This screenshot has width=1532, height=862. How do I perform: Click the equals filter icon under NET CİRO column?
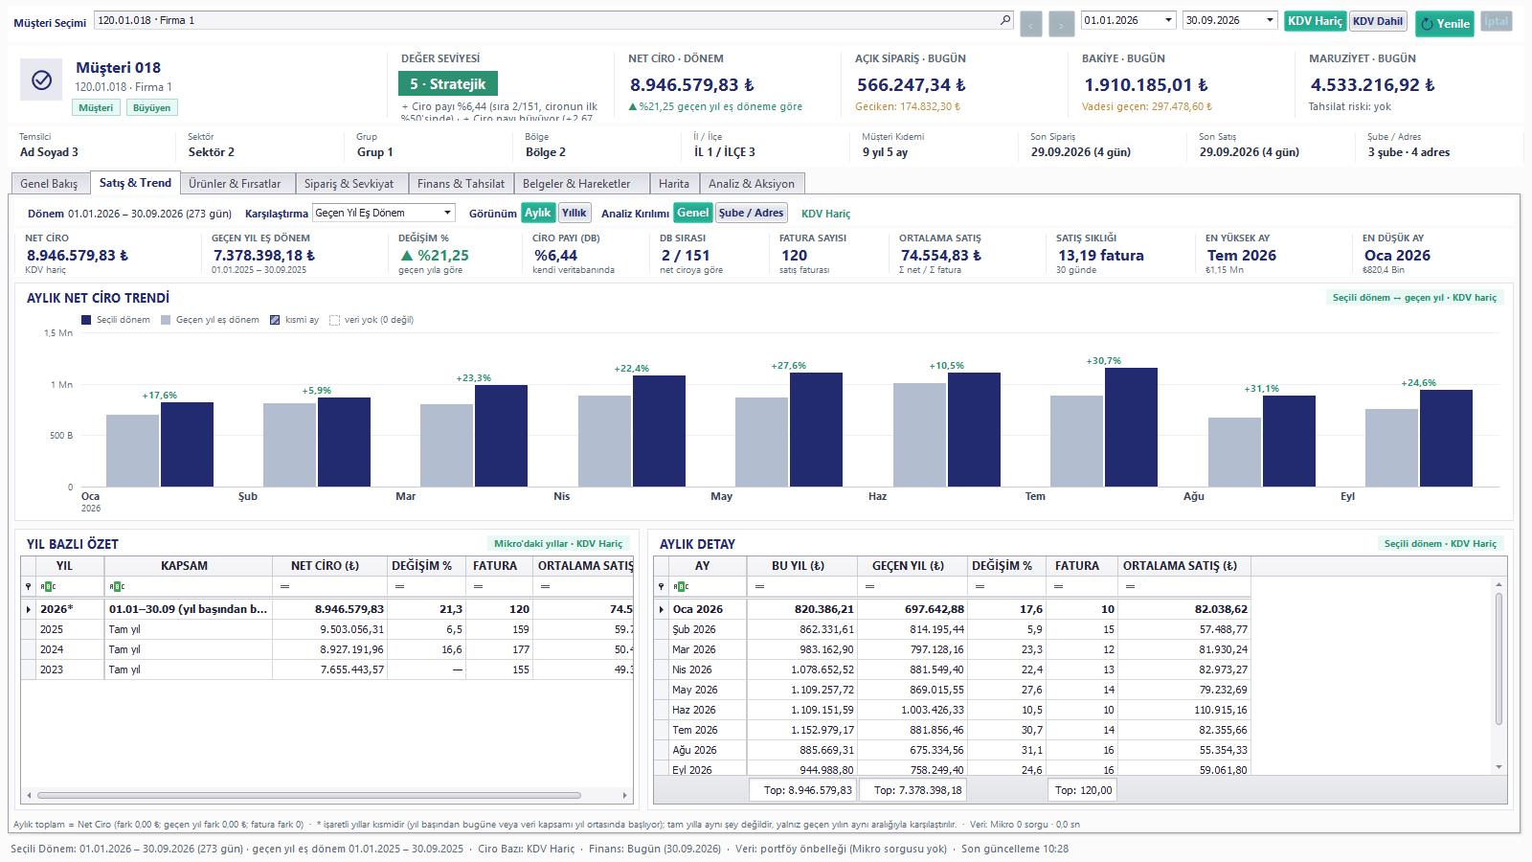[284, 586]
